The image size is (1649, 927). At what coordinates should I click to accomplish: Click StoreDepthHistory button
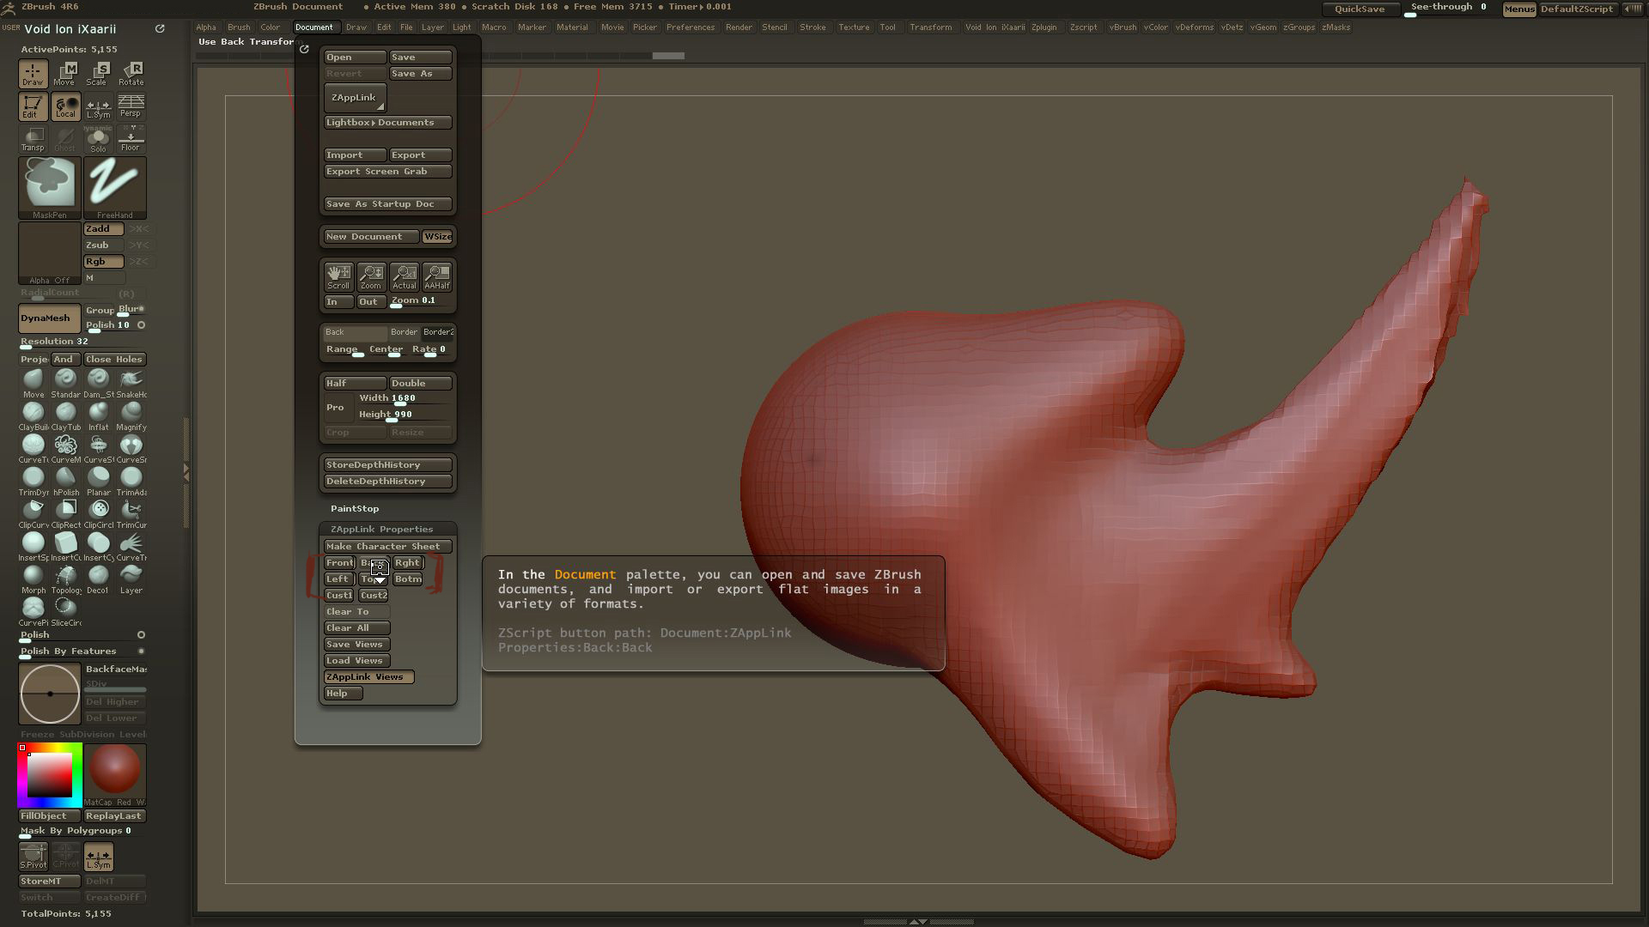pyautogui.click(x=388, y=465)
